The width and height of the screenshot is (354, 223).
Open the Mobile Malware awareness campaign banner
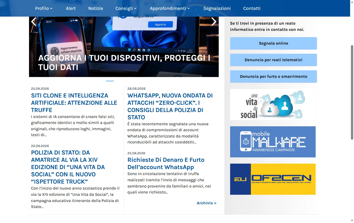pos(273,142)
